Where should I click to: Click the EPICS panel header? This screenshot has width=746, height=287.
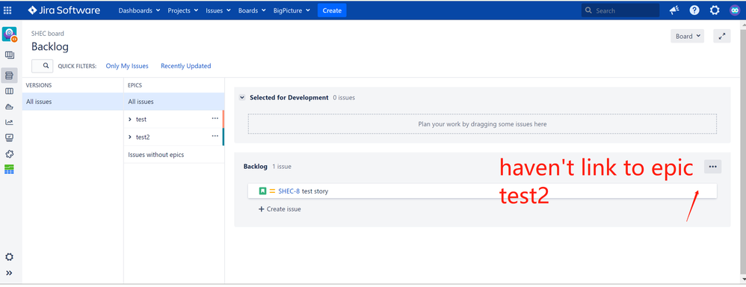click(x=135, y=85)
